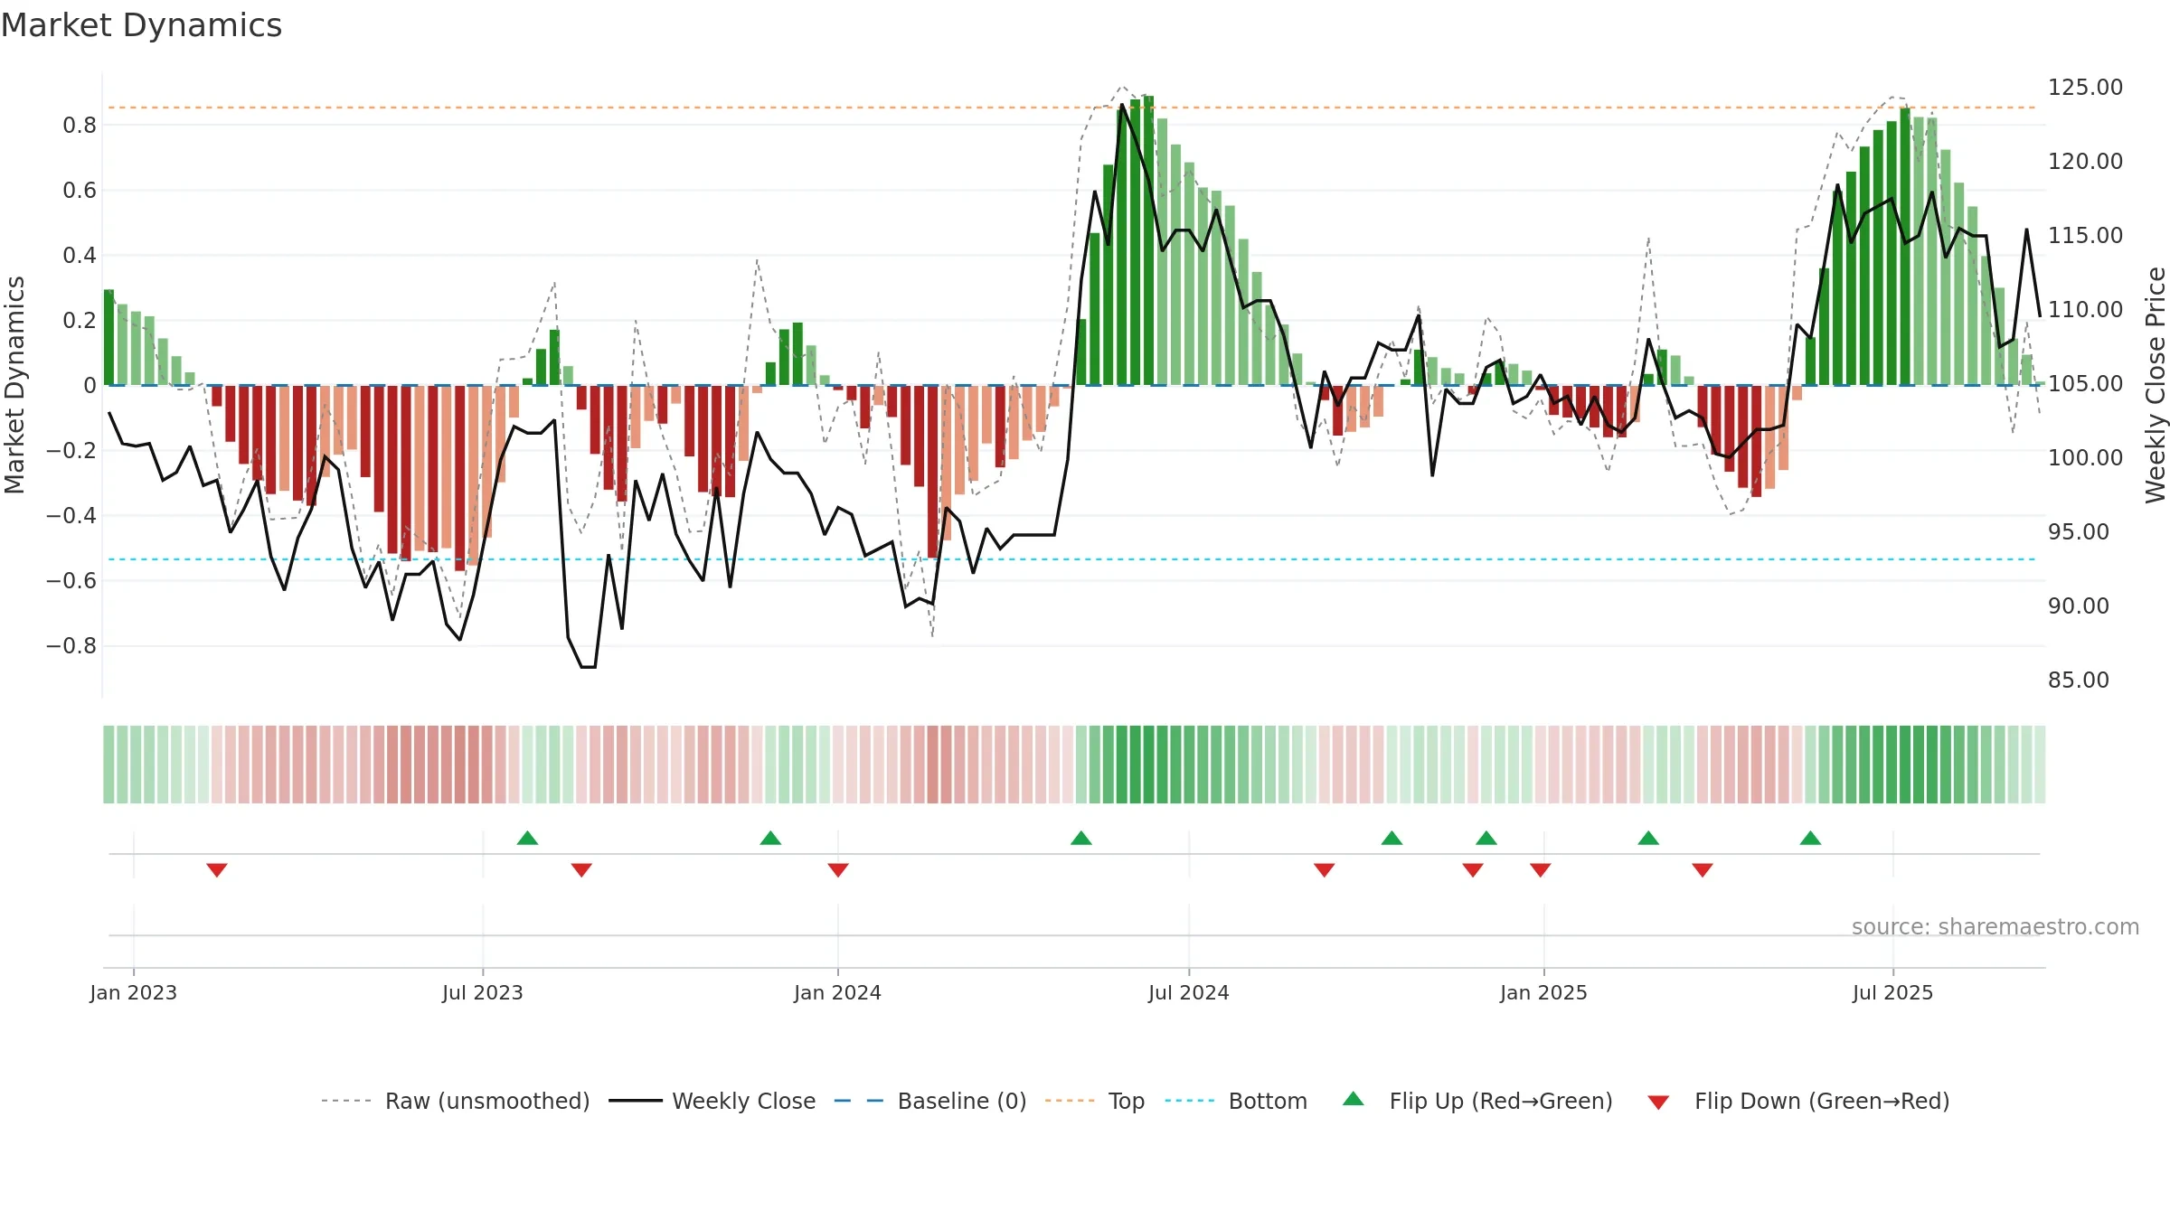
Task: Select the last green flip-up triangle before Jul 2025
Action: [x=1810, y=838]
